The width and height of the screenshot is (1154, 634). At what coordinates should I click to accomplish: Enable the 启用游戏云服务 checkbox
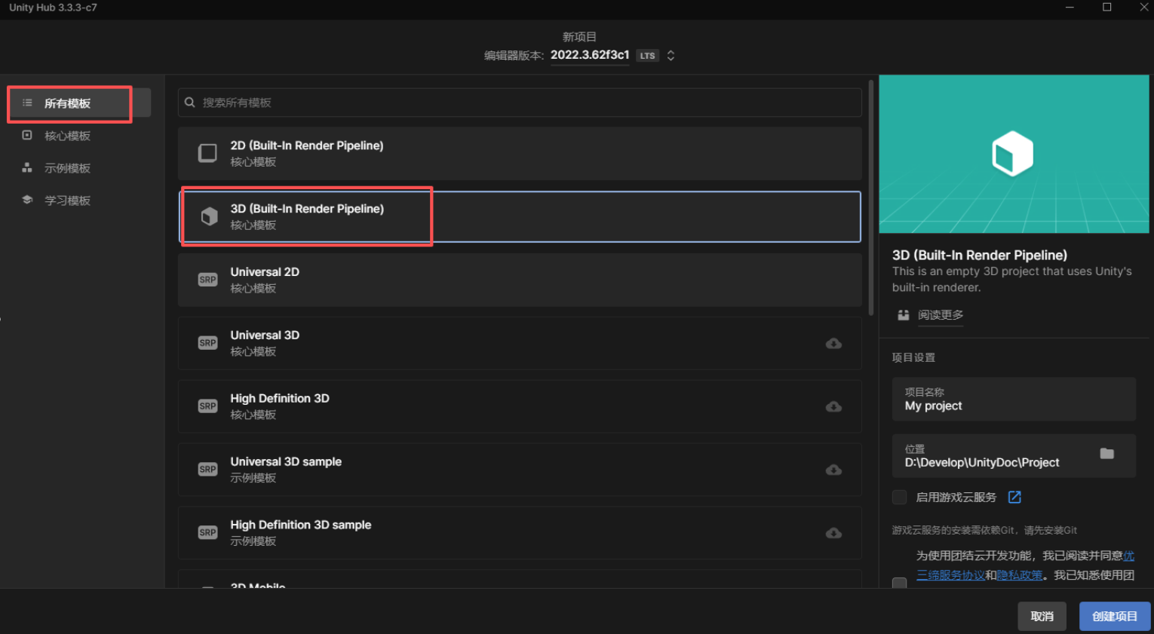pyautogui.click(x=899, y=498)
